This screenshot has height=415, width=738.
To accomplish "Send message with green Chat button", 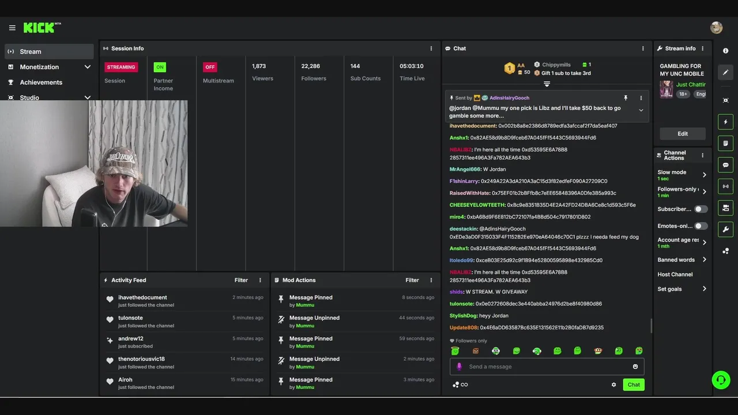I will point(634,384).
